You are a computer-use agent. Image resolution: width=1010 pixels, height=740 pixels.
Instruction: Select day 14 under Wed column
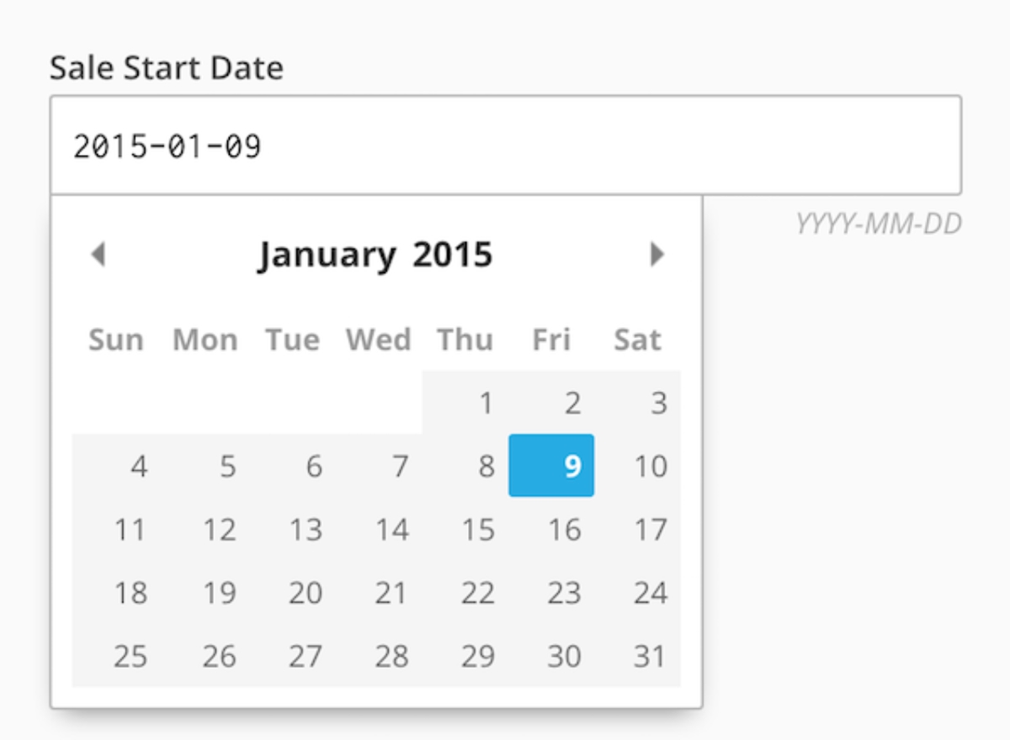pyautogui.click(x=379, y=529)
